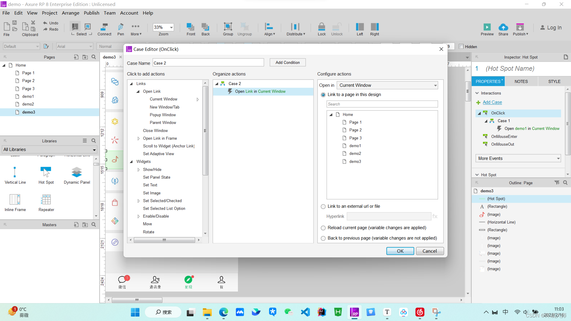Viewport: 571px width, 321px height.
Task: Click the page Search input field
Action: (x=382, y=104)
